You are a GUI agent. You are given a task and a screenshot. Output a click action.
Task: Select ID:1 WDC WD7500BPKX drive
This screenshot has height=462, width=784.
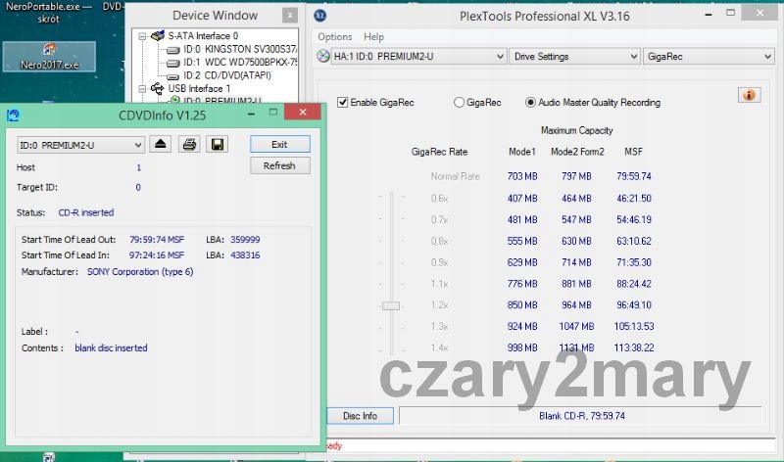tap(239, 63)
